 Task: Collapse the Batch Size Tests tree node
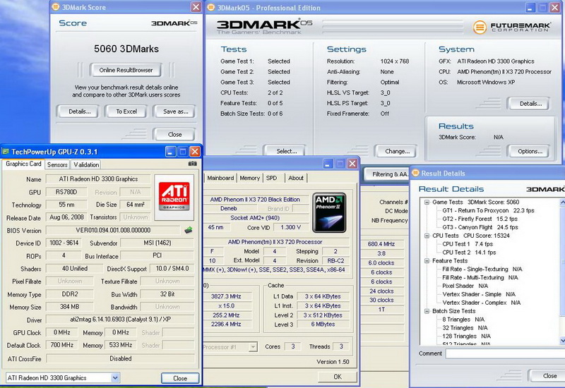tap(427, 311)
